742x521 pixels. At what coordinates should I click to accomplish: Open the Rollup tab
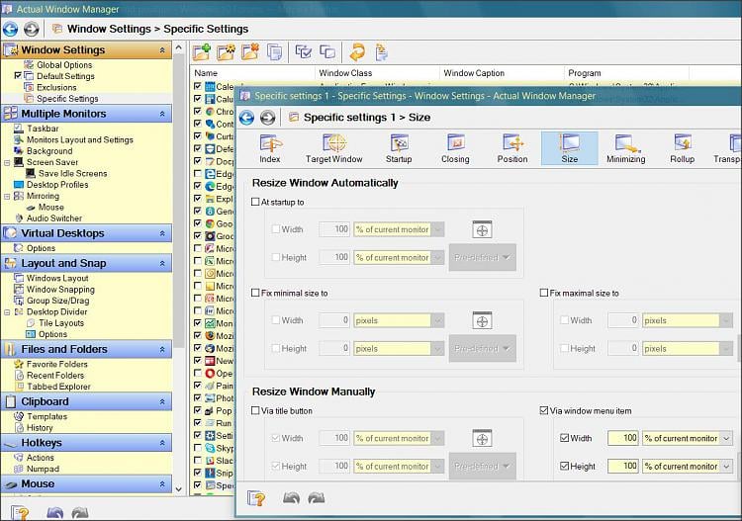[x=683, y=148]
